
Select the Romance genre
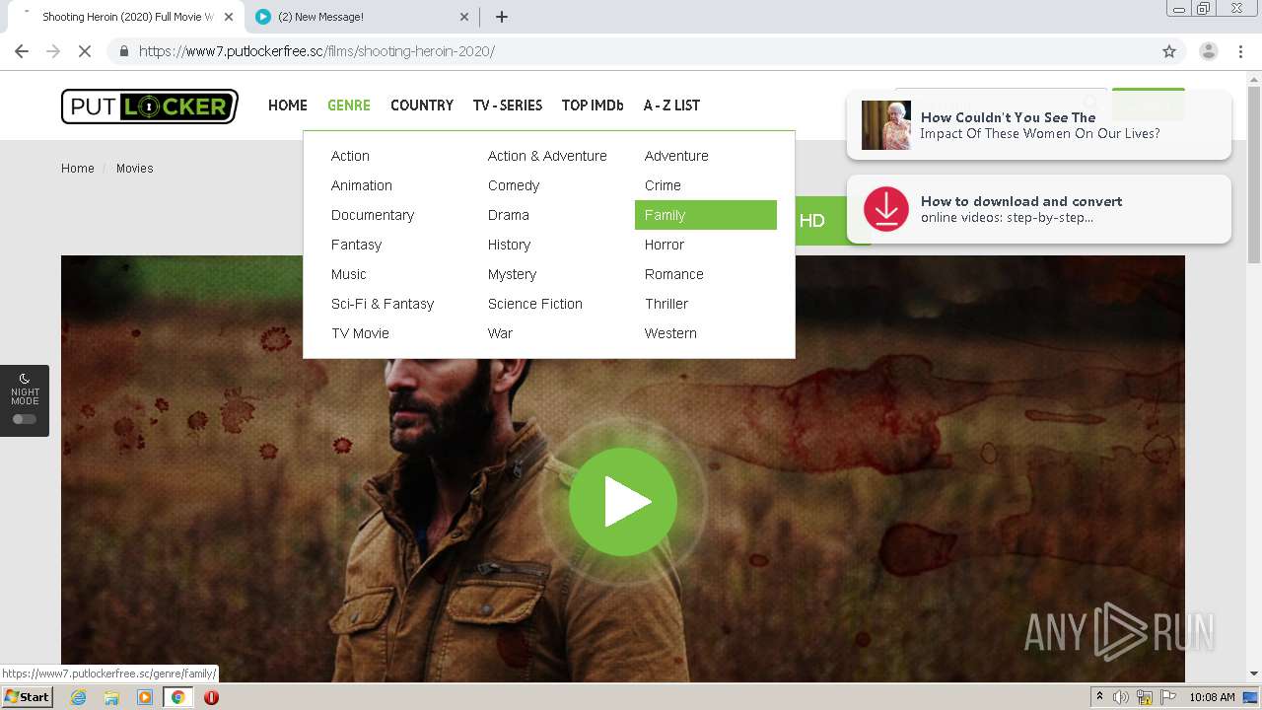click(674, 274)
